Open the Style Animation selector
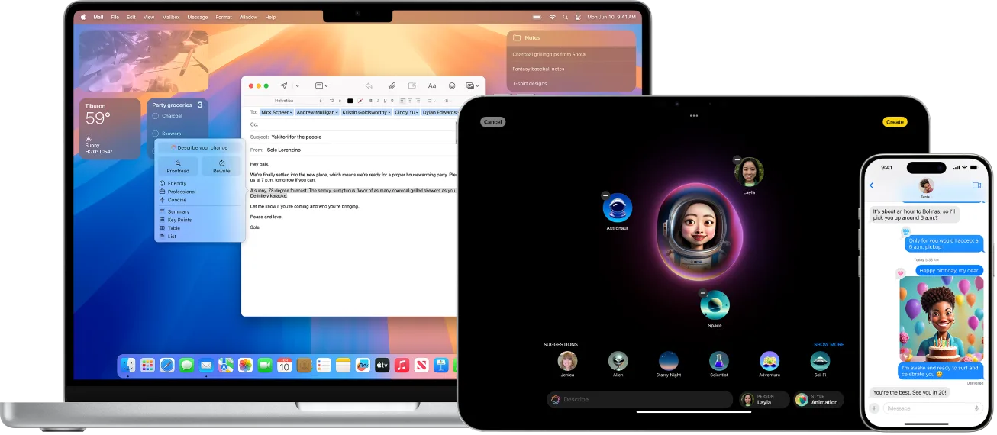Image resolution: width=997 pixels, height=435 pixels. click(x=819, y=400)
